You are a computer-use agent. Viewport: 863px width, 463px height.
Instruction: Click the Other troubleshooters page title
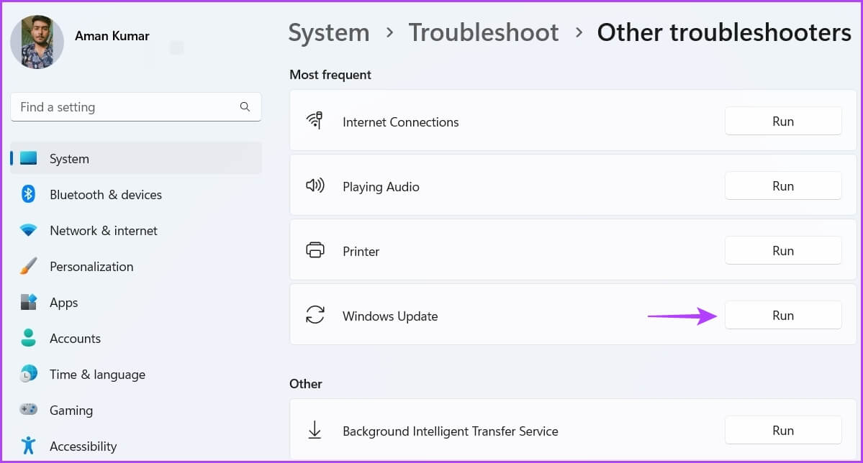pos(724,32)
